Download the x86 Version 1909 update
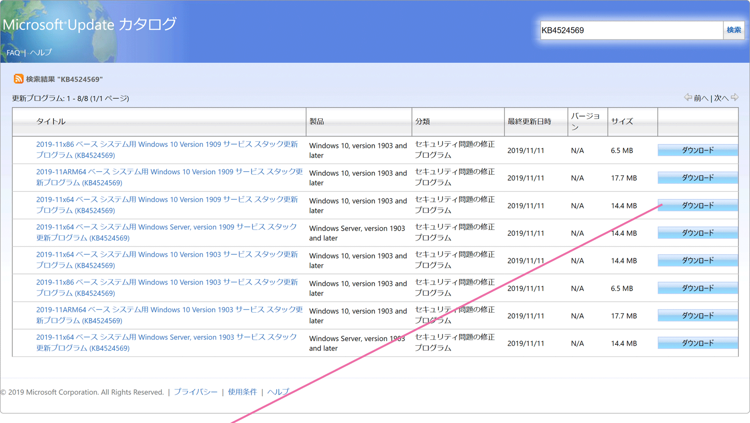 coord(697,150)
